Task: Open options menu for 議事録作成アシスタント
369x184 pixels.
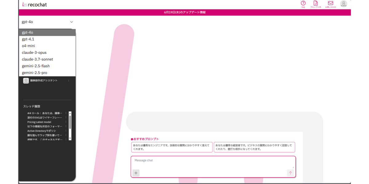Action: point(68,81)
